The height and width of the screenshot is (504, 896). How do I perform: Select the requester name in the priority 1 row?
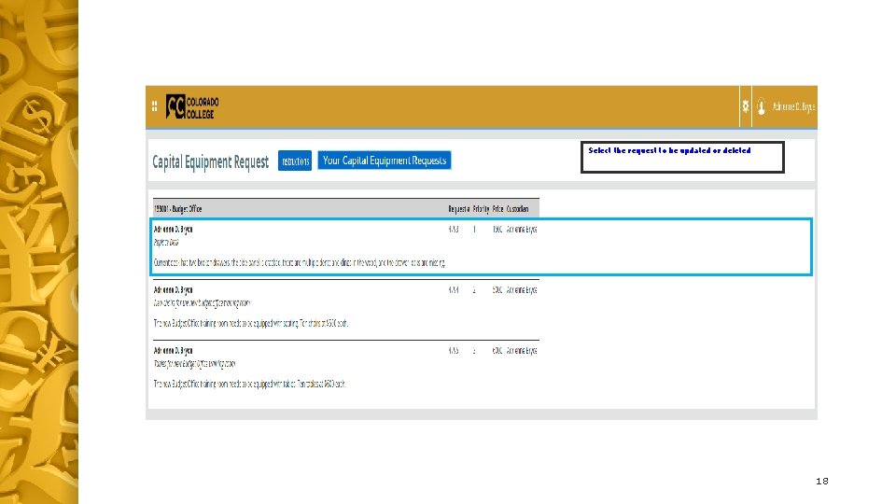tap(174, 230)
